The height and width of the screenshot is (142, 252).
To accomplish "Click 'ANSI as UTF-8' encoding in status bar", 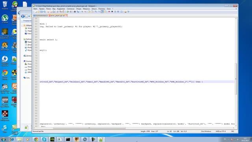I will pyautogui.click(x=220, y=131).
